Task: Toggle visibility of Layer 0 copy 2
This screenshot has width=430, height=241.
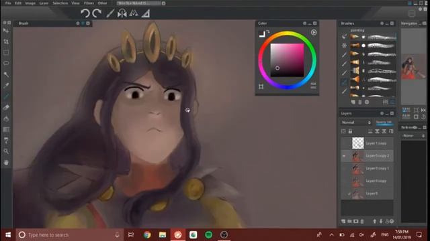Action: [x=344, y=156]
